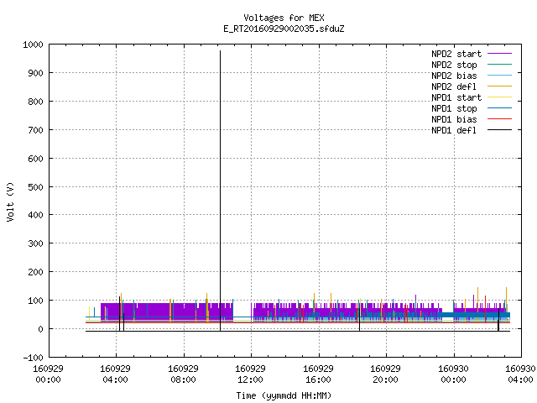Click the 160929 04:00 x-axis tick label
Viewport: 537px width, 403px height.
click(x=116, y=374)
